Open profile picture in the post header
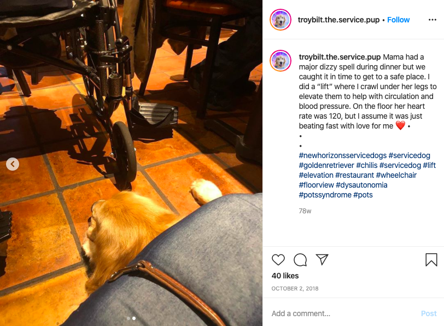Image resolution: width=444 pixels, height=326 pixels. [x=281, y=20]
